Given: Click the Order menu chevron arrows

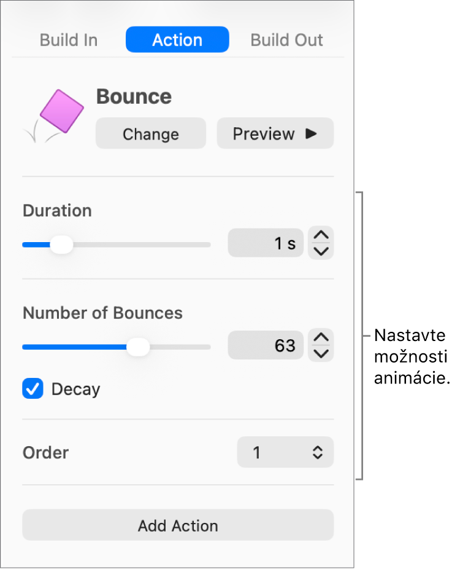Looking at the screenshot, I should 318,452.
